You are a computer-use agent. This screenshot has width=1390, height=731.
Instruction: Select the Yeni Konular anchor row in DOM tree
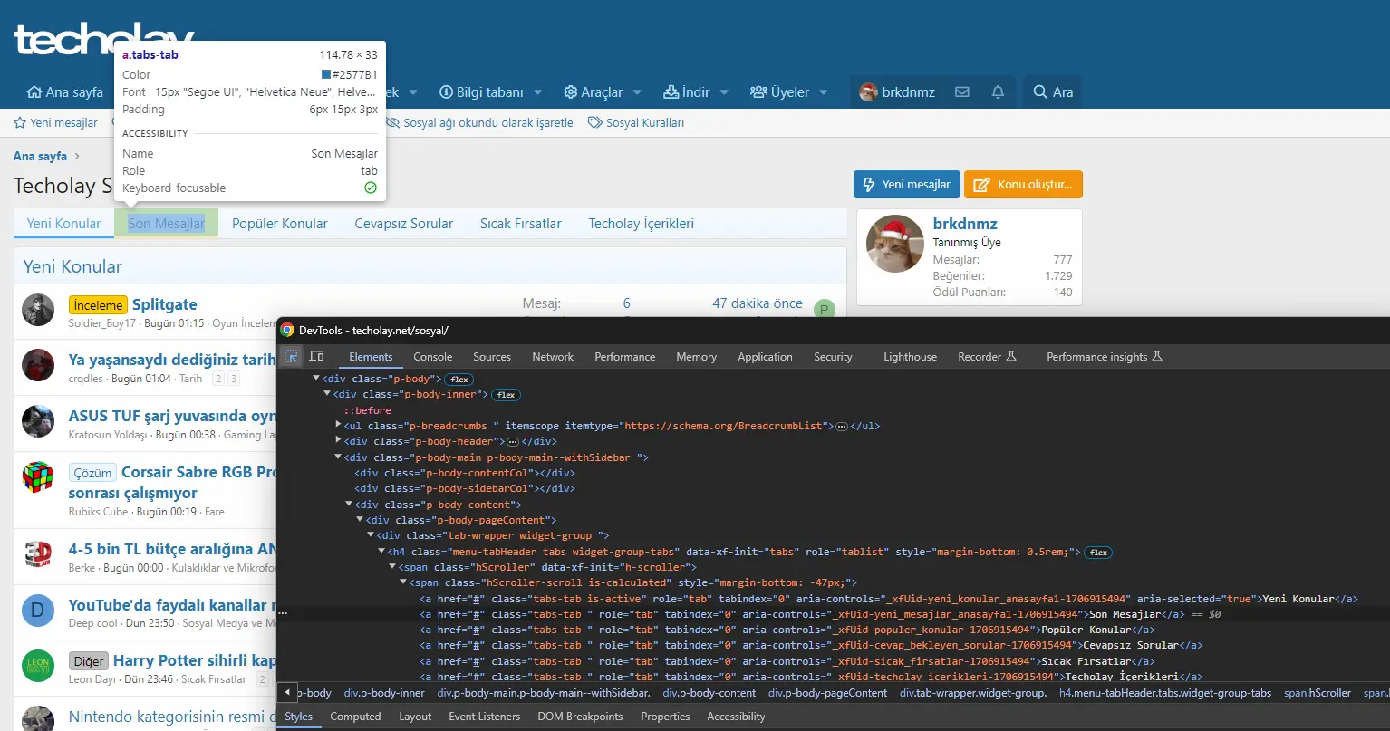[x=888, y=599]
